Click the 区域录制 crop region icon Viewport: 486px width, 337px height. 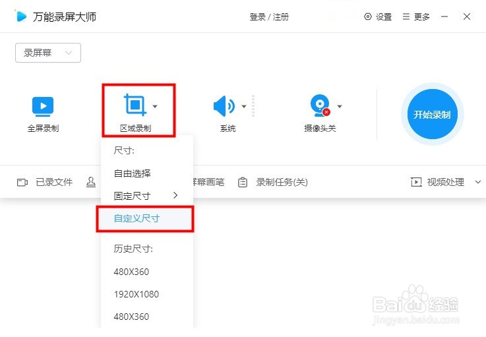pyautogui.click(x=135, y=105)
